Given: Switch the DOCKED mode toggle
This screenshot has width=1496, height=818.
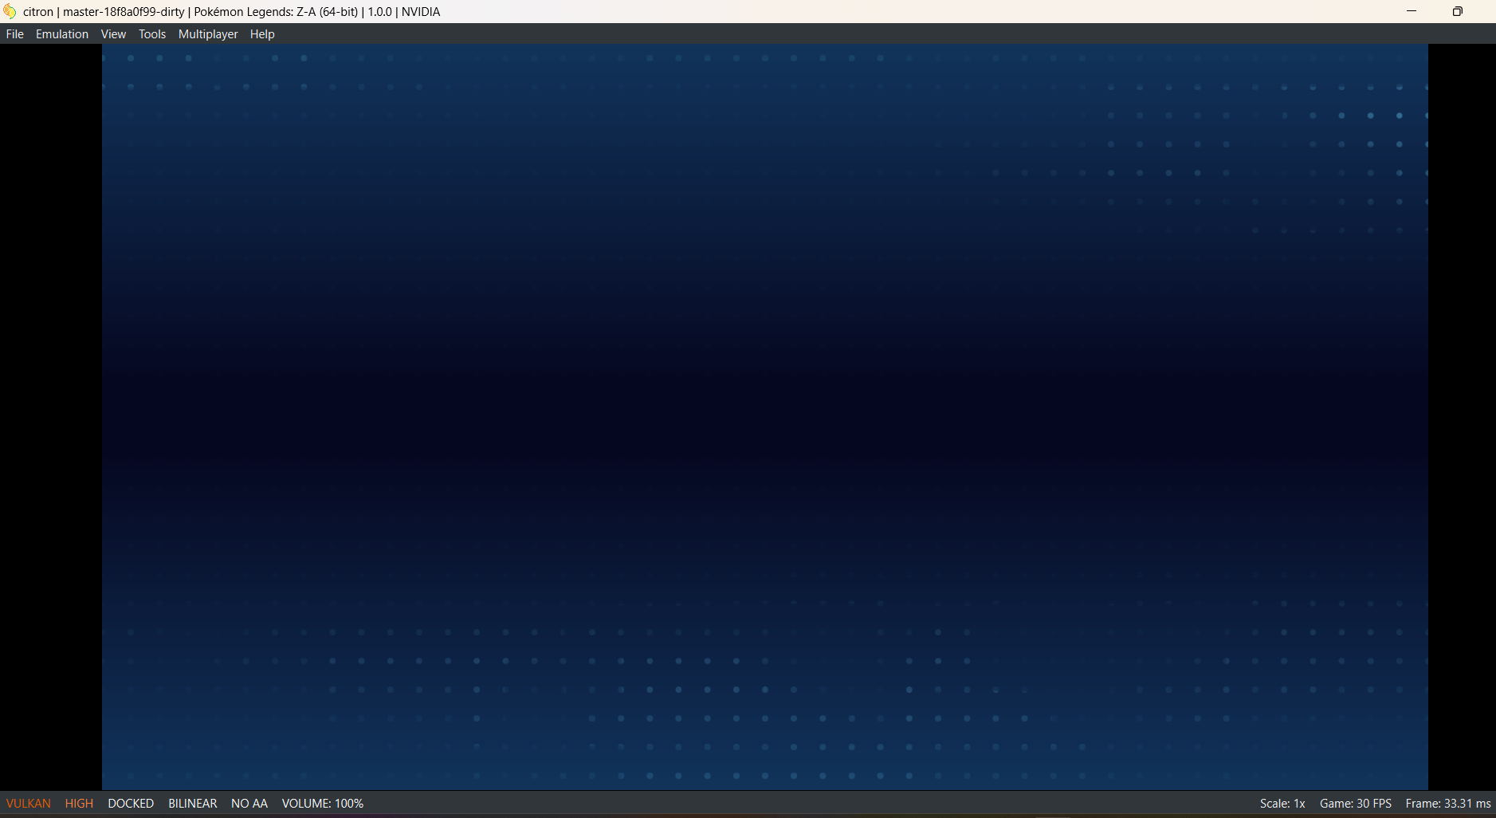Looking at the screenshot, I should [x=131, y=804].
